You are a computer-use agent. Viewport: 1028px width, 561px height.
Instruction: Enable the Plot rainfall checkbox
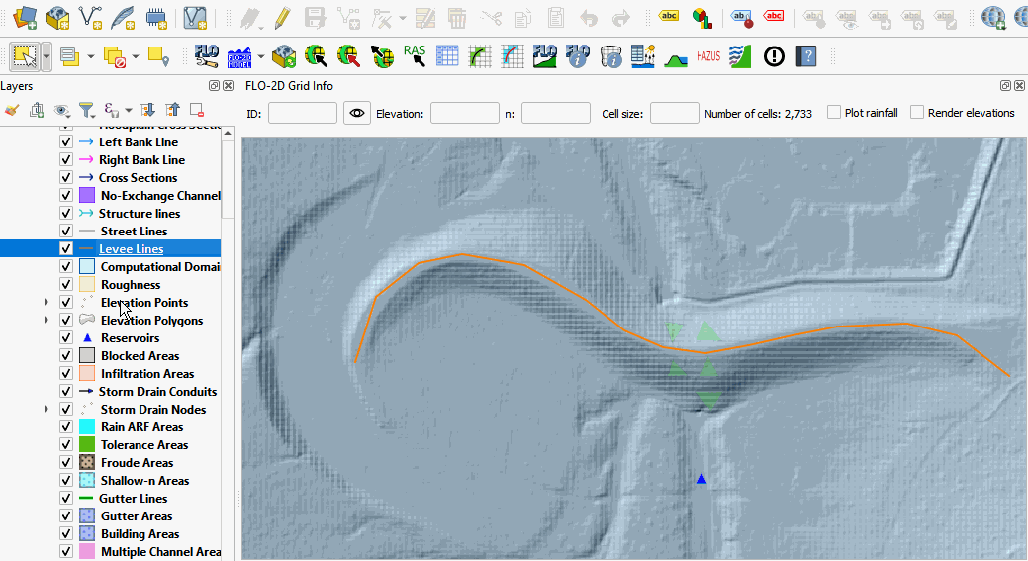834,113
